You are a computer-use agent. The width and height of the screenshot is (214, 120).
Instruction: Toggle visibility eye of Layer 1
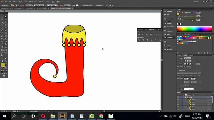(x=178, y=97)
